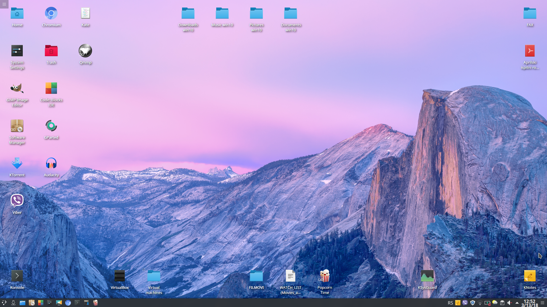The width and height of the screenshot is (547, 307).
Task: Expand hidden system tray icons arrow
Action: (517, 303)
